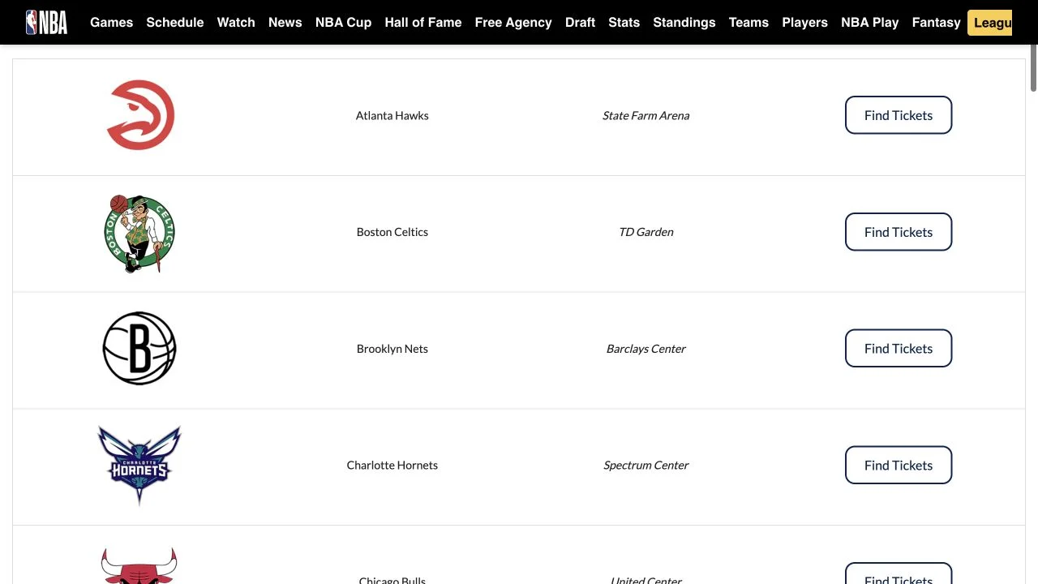Image resolution: width=1038 pixels, height=584 pixels.
Task: Open the News section
Action: click(285, 22)
